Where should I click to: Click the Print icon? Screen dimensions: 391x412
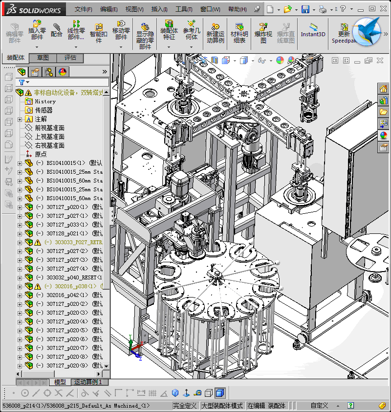pos(323,9)
